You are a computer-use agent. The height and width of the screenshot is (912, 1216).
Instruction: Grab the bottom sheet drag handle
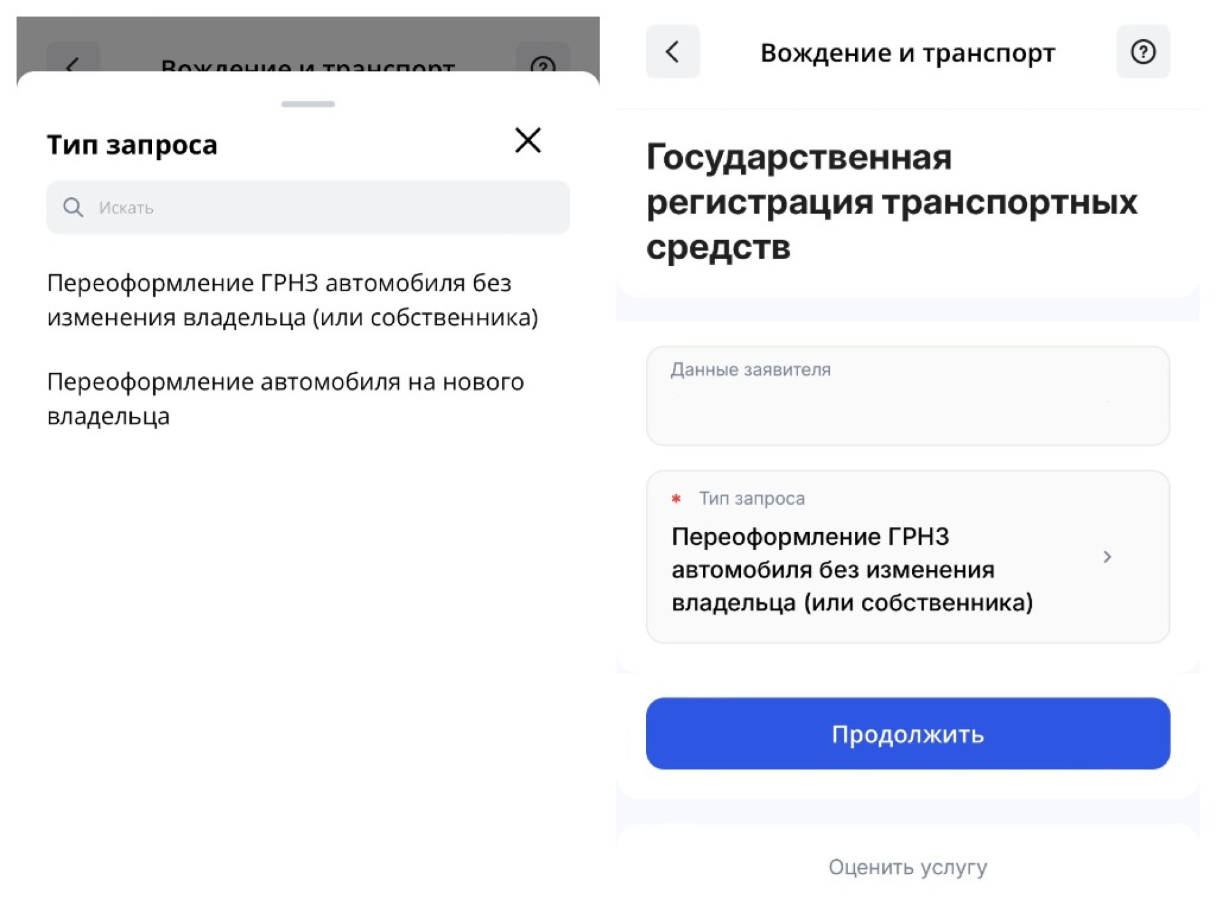tap(308, 104)
